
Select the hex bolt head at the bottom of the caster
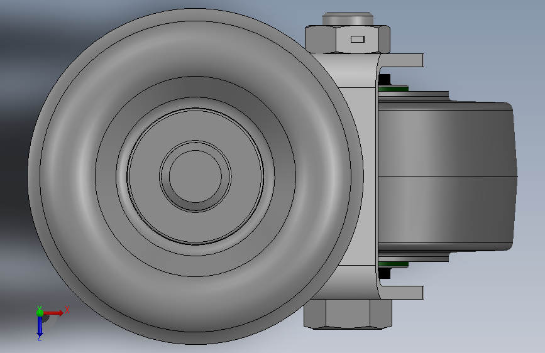point(348,313)
